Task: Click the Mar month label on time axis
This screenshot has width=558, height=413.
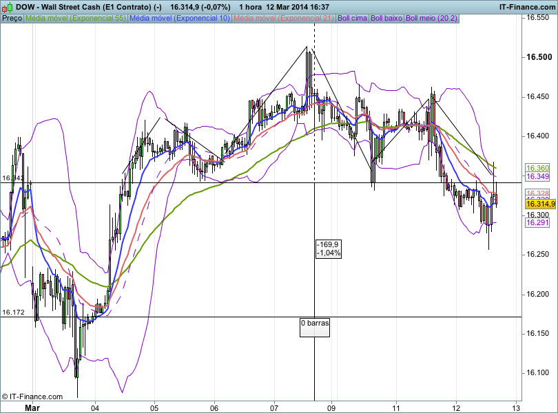Action: click(x=32, y=407)
